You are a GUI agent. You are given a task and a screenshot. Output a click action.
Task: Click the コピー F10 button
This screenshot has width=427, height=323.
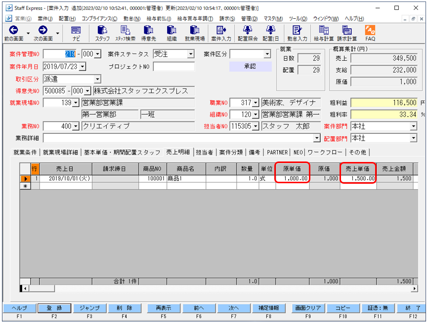click(343, 308)
